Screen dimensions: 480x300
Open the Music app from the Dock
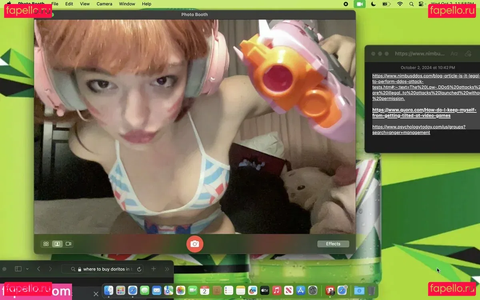point(276,290)
